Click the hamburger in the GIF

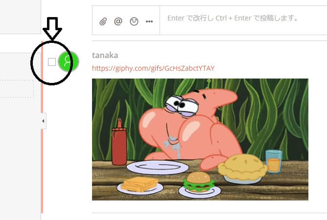click(199, 182)
